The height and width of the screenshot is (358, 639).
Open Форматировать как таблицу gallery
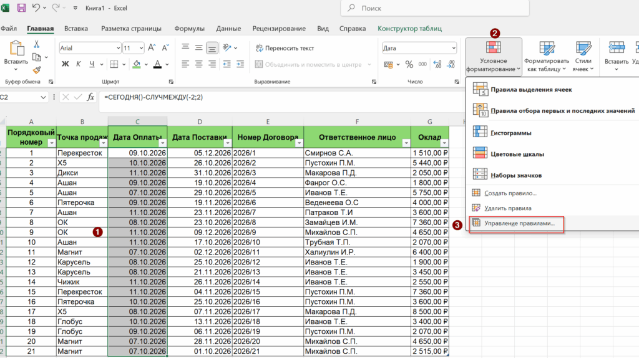tap(547, 56)
